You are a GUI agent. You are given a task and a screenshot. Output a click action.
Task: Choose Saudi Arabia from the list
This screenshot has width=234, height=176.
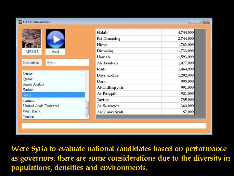(x=33, y=84)
